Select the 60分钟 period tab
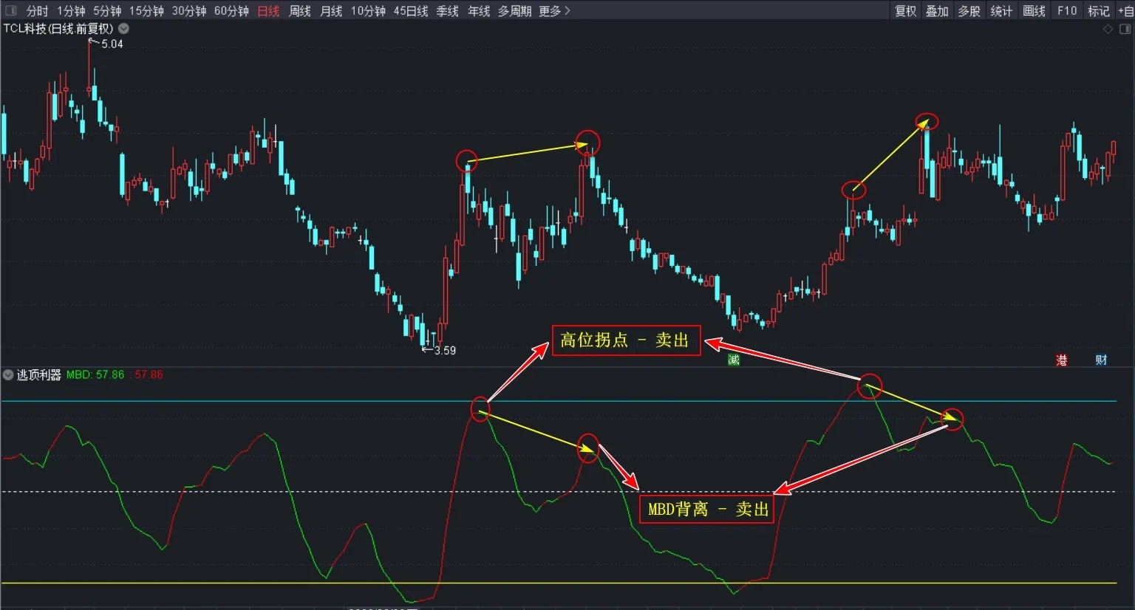Viewport: 1135px width, 610px height. [231, 11]
